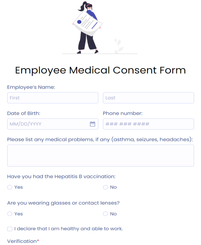This screenshot has height=245, width=201.
Task: Click the medical problems question label
Action: pos(100,140)
